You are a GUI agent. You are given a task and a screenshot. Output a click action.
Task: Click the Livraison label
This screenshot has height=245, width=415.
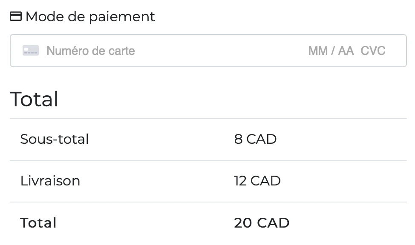50,181
